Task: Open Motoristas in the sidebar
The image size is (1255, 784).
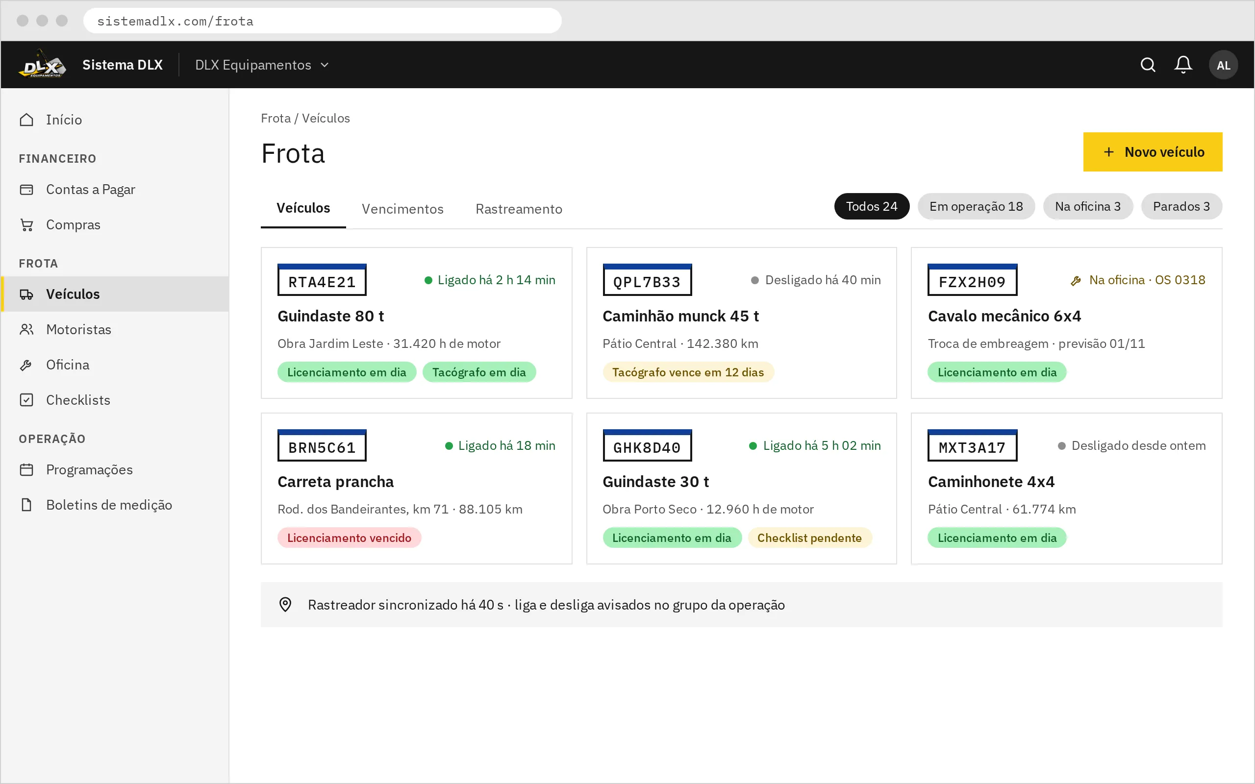Action: 115,329
